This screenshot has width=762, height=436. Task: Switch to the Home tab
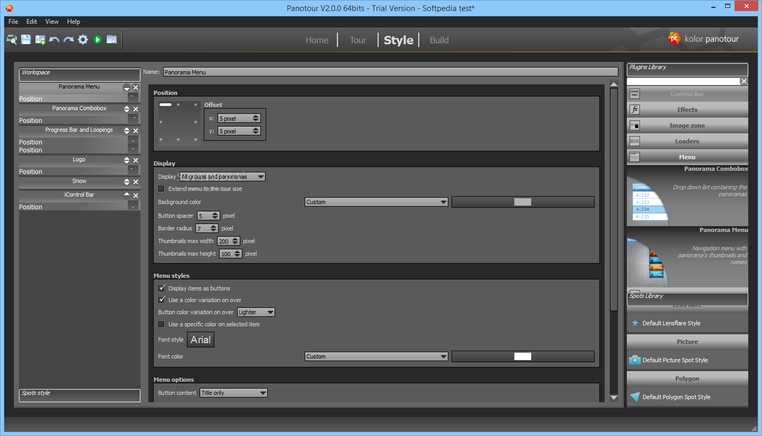[x=317, y=40]
